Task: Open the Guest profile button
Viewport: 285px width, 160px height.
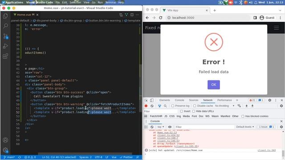Action: pos(267,18)
